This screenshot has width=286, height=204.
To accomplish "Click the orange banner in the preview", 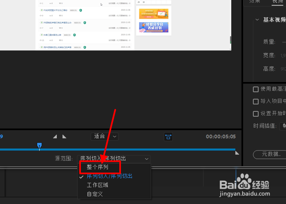I will [x=154, y=13].
